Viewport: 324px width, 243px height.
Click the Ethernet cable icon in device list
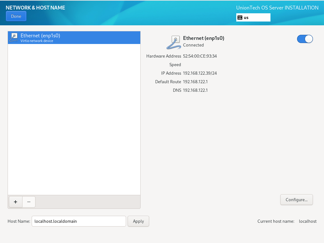(x=14, y=38)
